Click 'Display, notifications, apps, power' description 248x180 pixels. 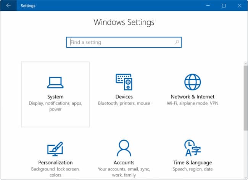[55, 106]
